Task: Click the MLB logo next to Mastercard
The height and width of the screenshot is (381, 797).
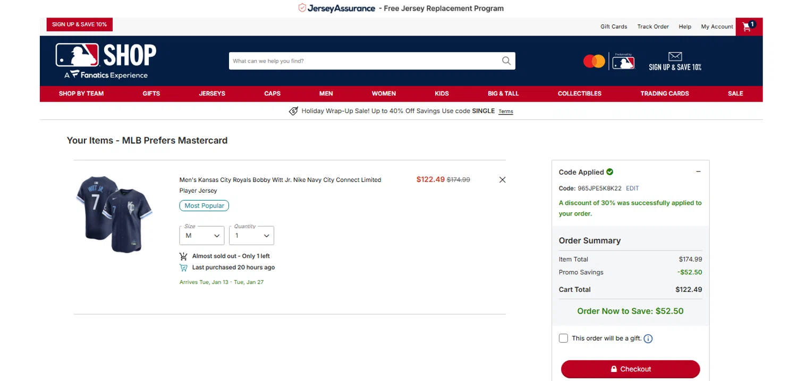Action: (x=623, y=63)
